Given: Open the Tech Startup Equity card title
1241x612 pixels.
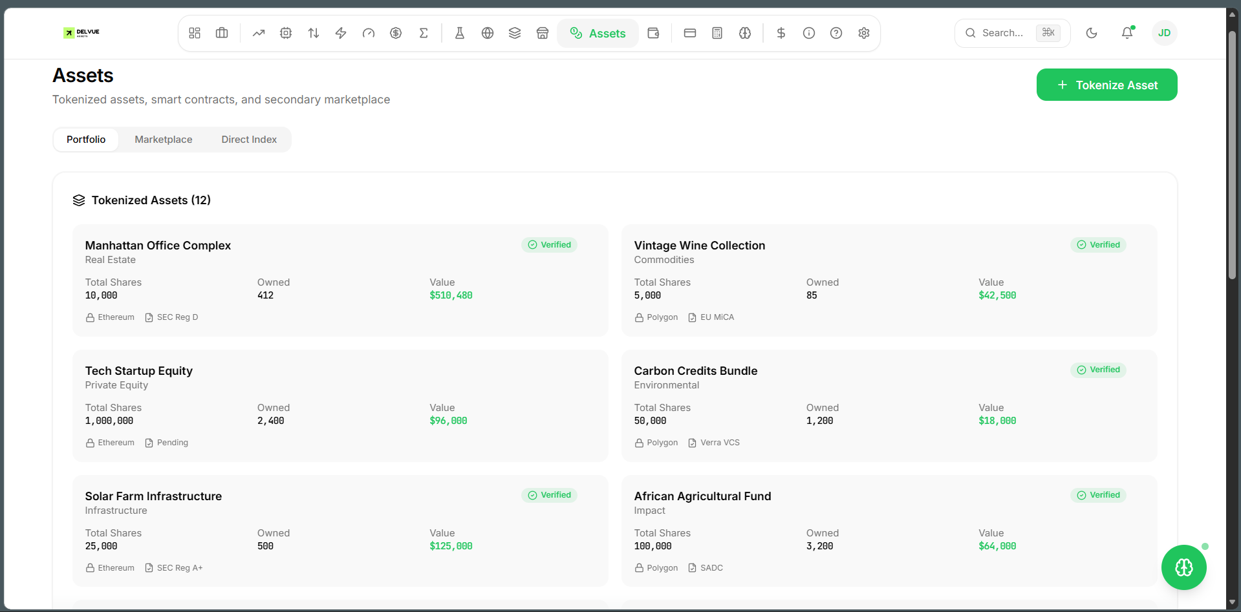Looking at the screenshot, I should (x=138, y=371).
